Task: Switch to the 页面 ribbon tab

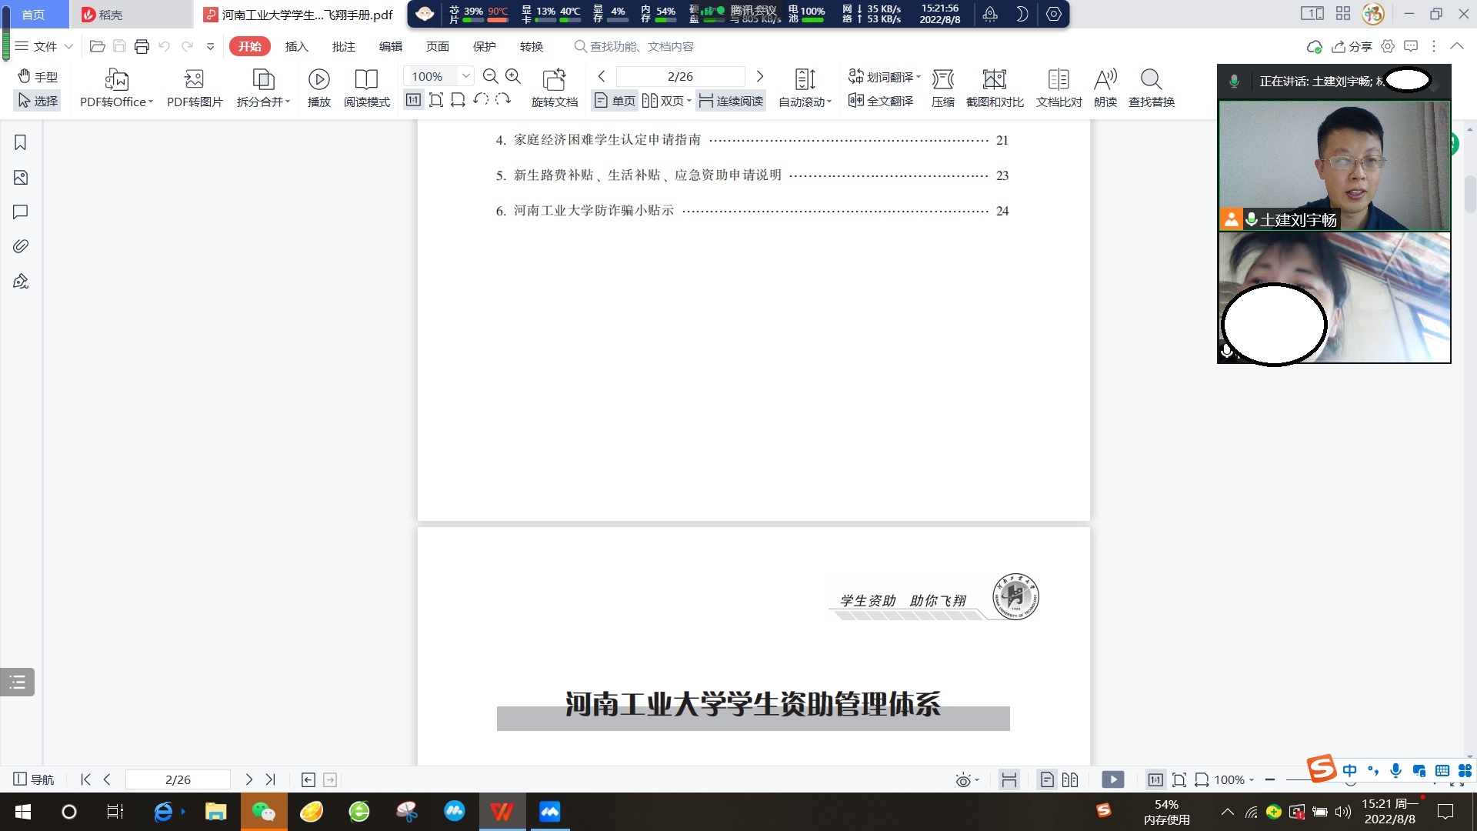Action: click(x=438, y=46)
